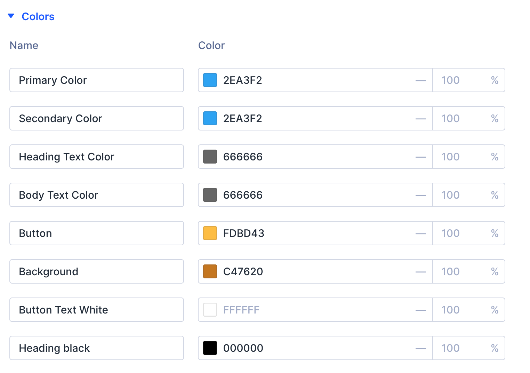The width and height of the screenshot is (530, 373).
Task: Open the Body Text Color swatch
Action: pos(210,195)
